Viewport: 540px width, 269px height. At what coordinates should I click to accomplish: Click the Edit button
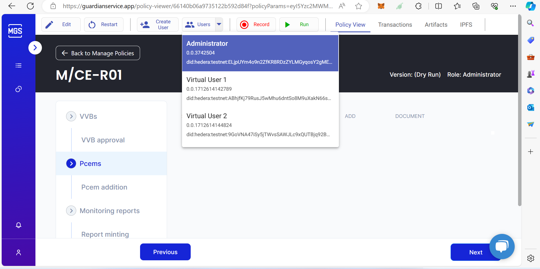[x=61, y=24]
